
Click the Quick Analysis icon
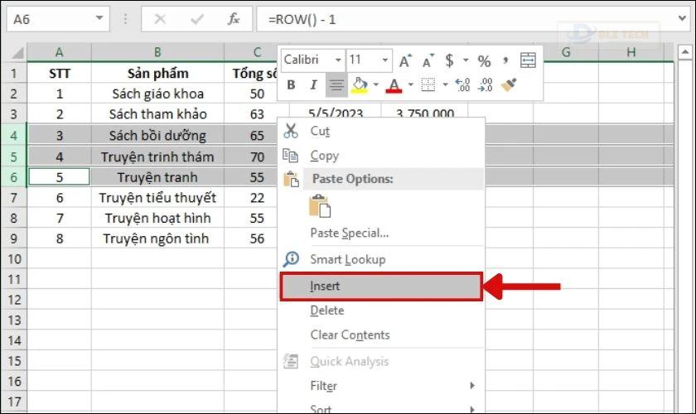click(x=291, y=361)
